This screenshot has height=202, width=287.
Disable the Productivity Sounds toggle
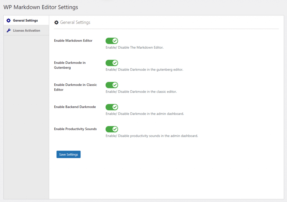tap(112, 129)
